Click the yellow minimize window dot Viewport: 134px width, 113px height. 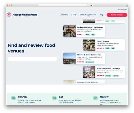[x=10, y=5]
